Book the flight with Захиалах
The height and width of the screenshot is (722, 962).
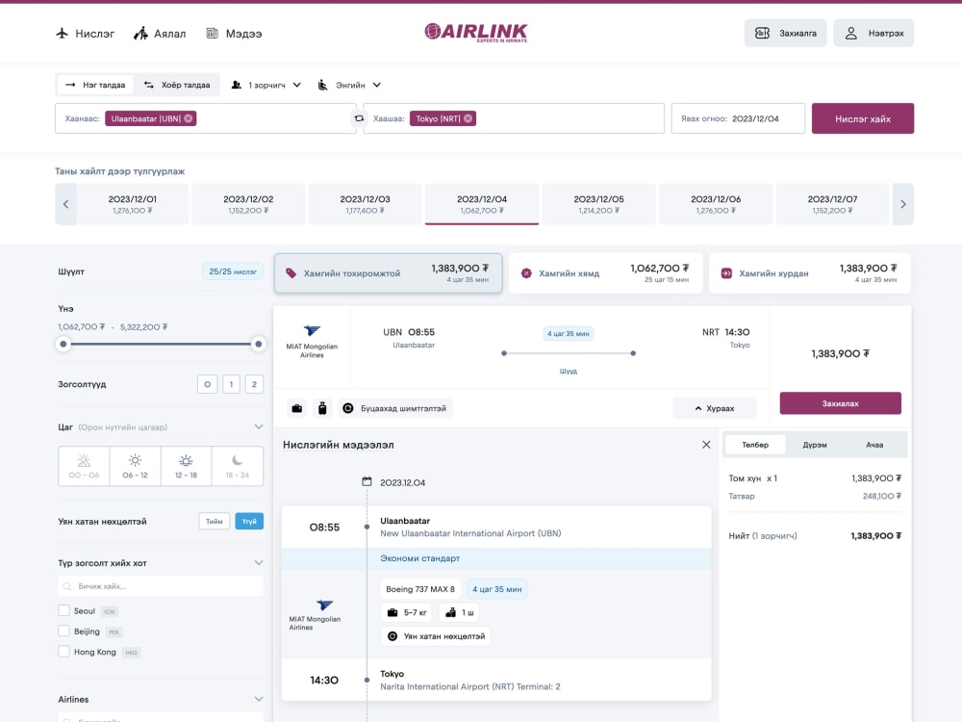[841, 403]
